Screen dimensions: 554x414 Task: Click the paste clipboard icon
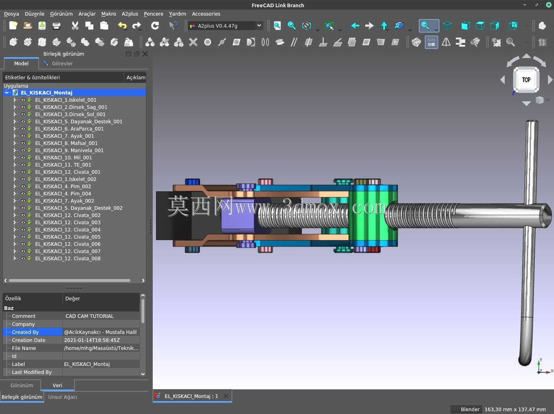104,26
